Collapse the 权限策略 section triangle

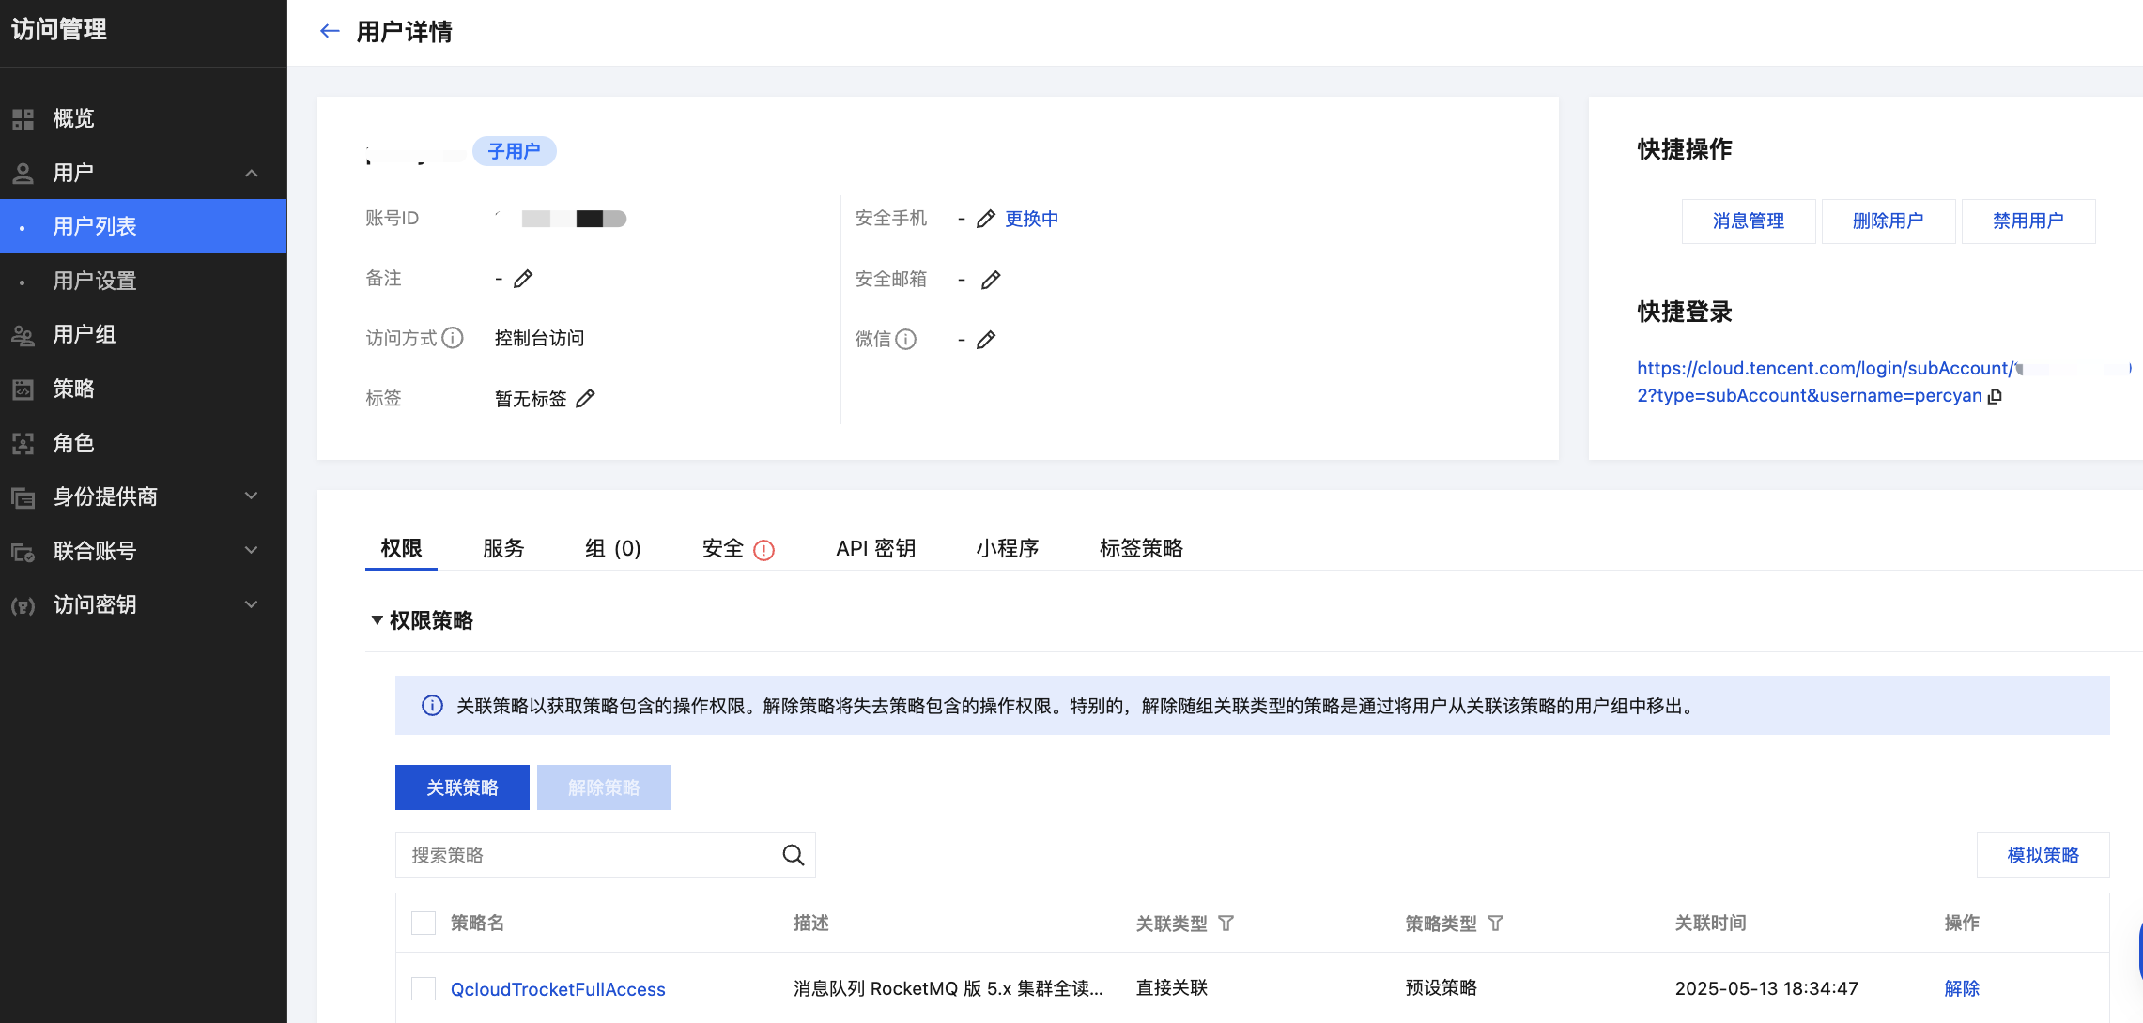point(377,620)
